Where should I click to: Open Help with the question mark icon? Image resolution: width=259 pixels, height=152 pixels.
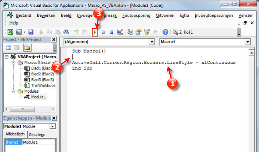click(x=165, y=32)
